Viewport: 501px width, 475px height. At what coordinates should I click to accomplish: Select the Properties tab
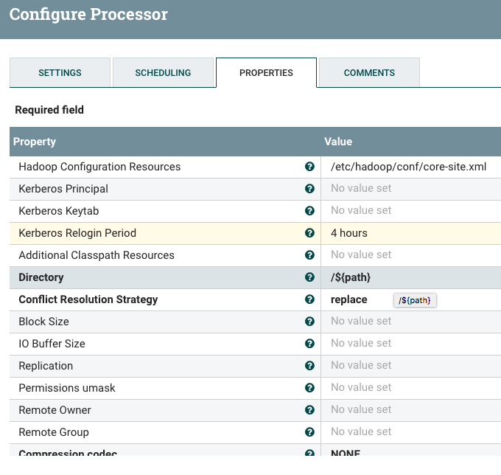click(x=266, y=73)
